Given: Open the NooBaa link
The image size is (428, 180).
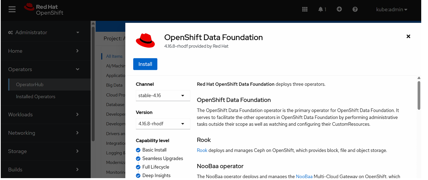Looking at the screenshot, I should click(x=302, y=176).
